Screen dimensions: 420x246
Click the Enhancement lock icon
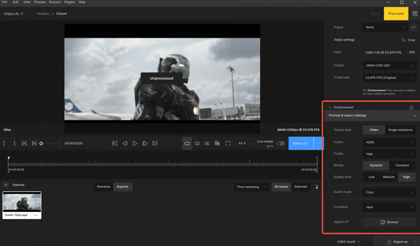click(411, 107)
